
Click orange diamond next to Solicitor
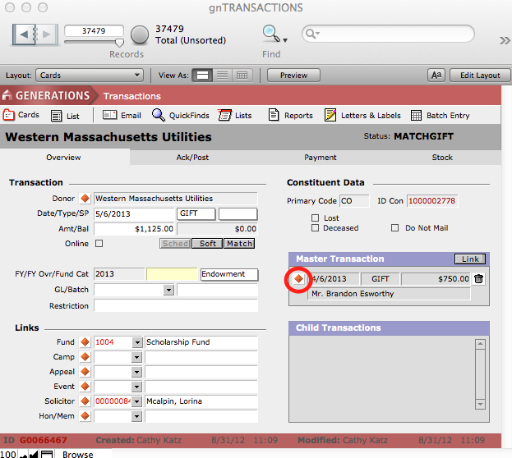click(85, 401)
